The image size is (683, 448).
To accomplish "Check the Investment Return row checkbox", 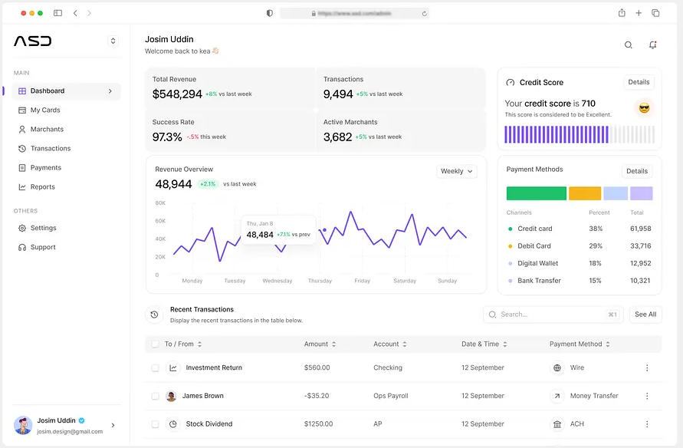I will 156,368.
